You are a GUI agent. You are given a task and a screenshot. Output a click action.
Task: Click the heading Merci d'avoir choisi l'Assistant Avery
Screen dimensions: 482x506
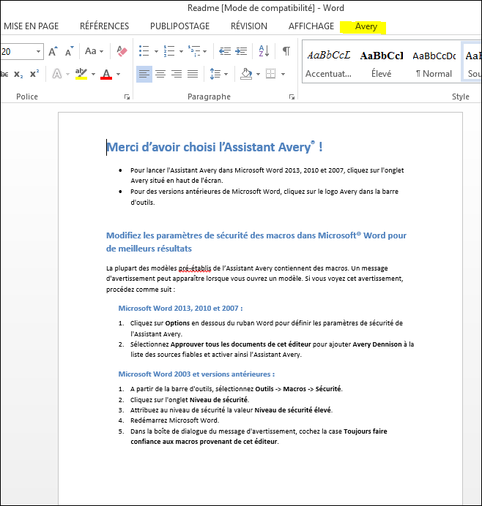click(x=215, y=147)
